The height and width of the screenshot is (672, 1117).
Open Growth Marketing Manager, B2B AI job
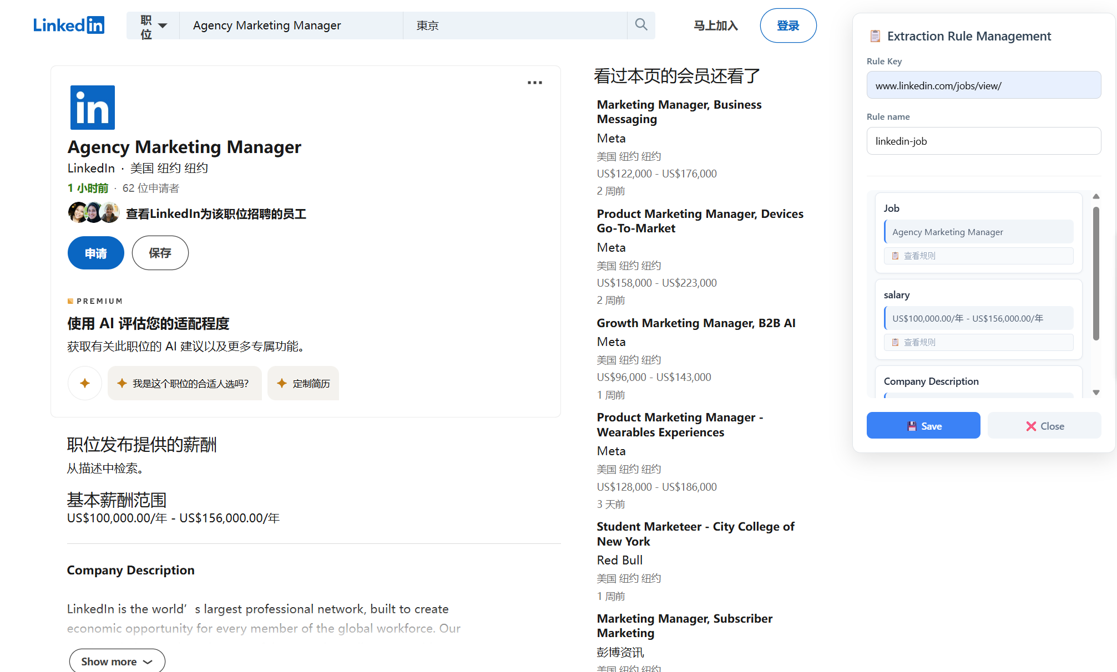[x=696, y=323]
